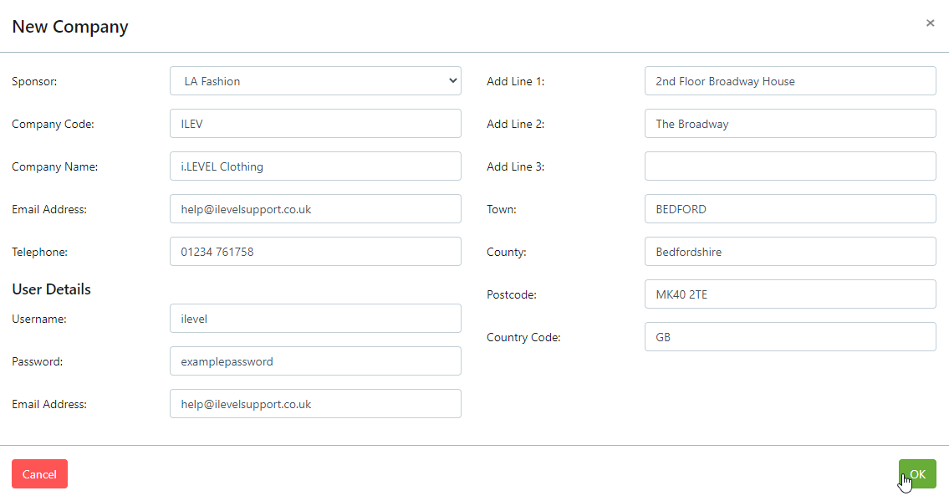The width and height of the screenshot is (949, 501).
Task: Select the Company Name input field
Action: pyautogui.click(x=315, y=166)
